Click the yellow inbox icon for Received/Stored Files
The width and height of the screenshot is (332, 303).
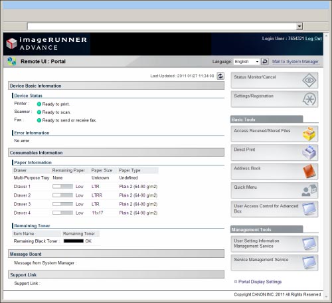[x=309, y=134]
